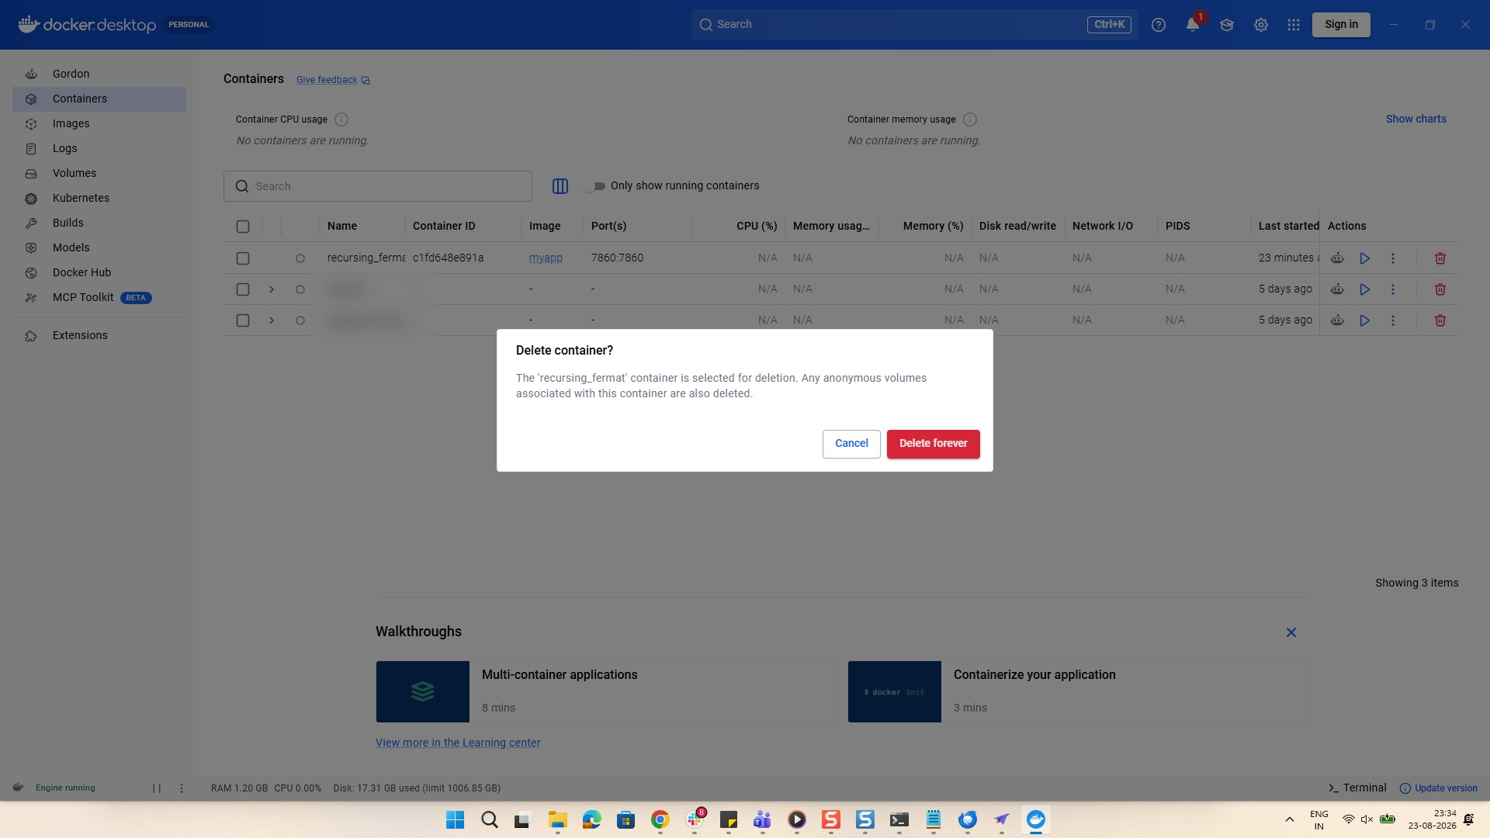Screen dimensions: 1490x838
Task: Click the Docker Desktop whale logo
Action: pos(29,24)
